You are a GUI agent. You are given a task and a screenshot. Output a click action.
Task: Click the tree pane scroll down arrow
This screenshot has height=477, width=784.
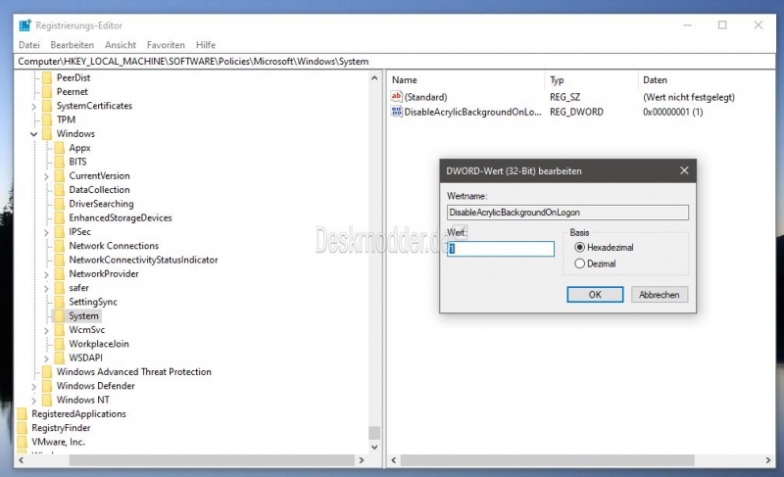coord(374,447)
